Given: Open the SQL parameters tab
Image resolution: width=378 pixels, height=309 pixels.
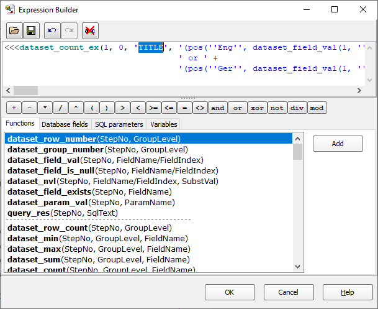Looking at the screenshot, I should point(119,124).
